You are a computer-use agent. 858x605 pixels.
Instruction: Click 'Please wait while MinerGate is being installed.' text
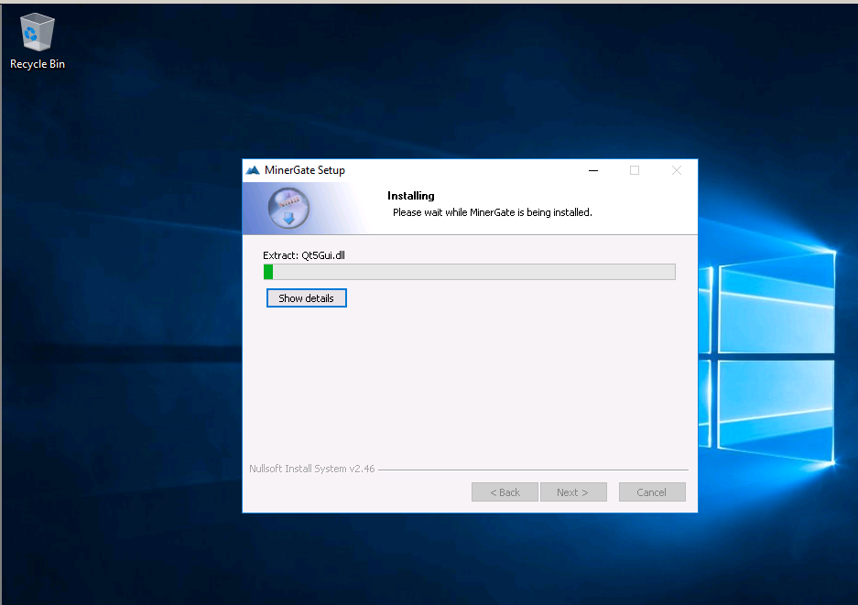pos(493,212)
